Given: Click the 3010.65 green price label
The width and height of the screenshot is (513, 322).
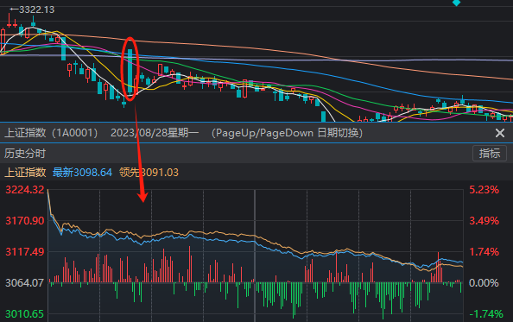Looking at the screenshot, I should point(24,314).
